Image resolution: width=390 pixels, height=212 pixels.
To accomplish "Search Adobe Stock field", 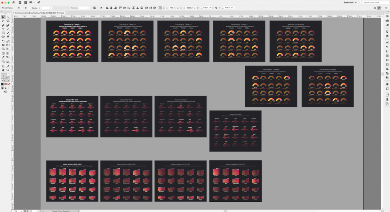I will tap(374, 3).
